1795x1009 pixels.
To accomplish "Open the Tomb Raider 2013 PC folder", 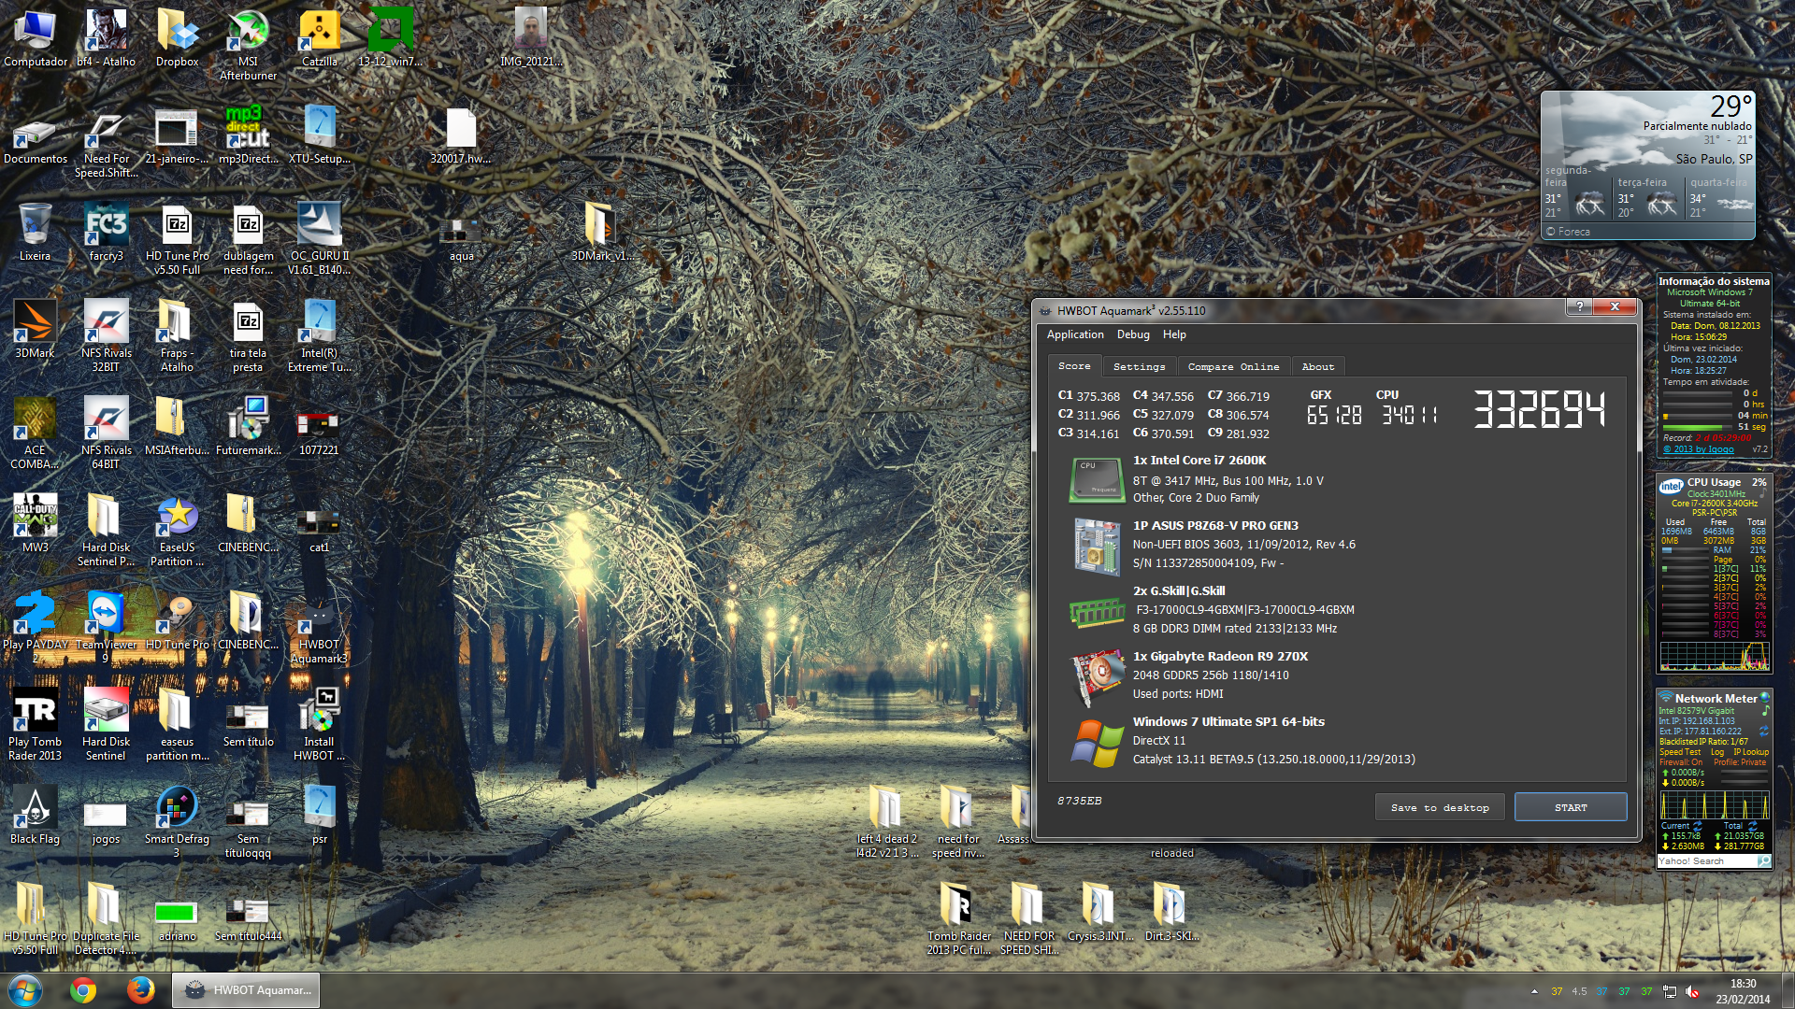I will click(958, 918).
